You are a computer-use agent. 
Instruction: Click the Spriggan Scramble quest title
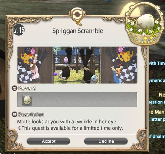click(78, 31)
